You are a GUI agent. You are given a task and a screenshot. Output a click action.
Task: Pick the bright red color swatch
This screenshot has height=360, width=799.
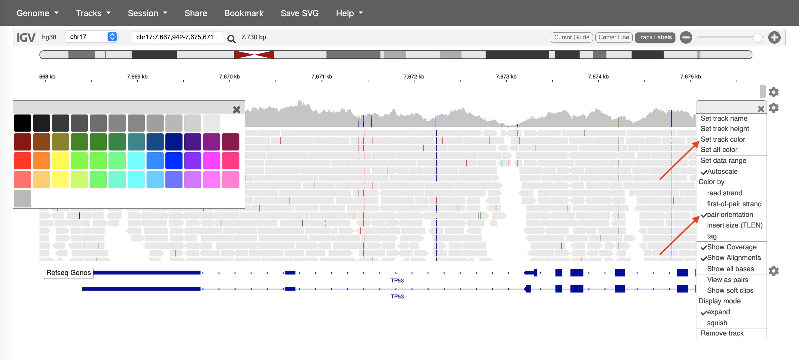point(22,161)
